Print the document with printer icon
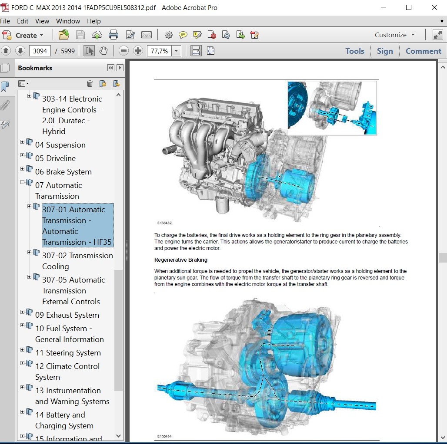This screenshot has height=444, width=447. [x=113, y=35]
